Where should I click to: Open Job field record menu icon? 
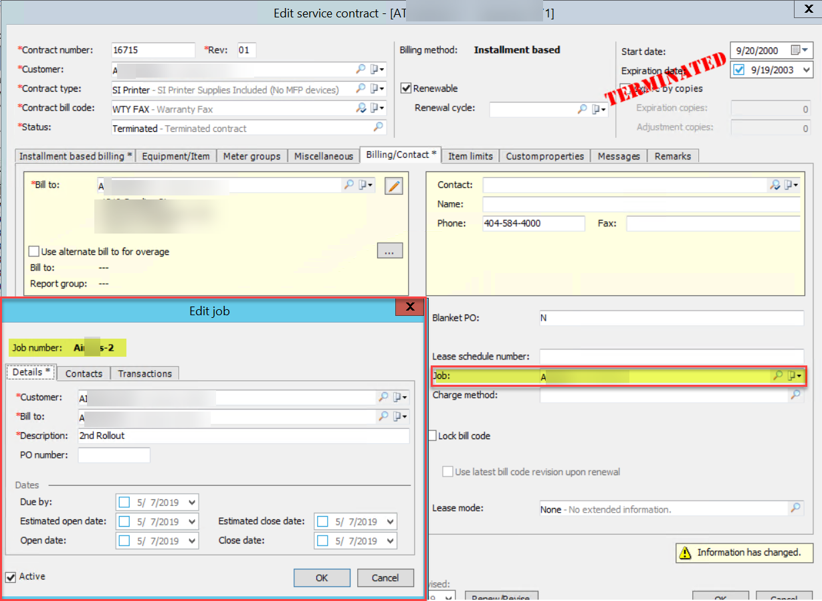795,376
